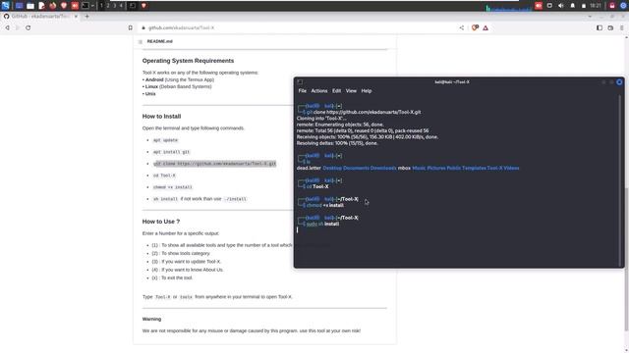Open the volume control tray icon
Image resolution: width=629 pixels, height=353 pixels.
pos(561,6)
